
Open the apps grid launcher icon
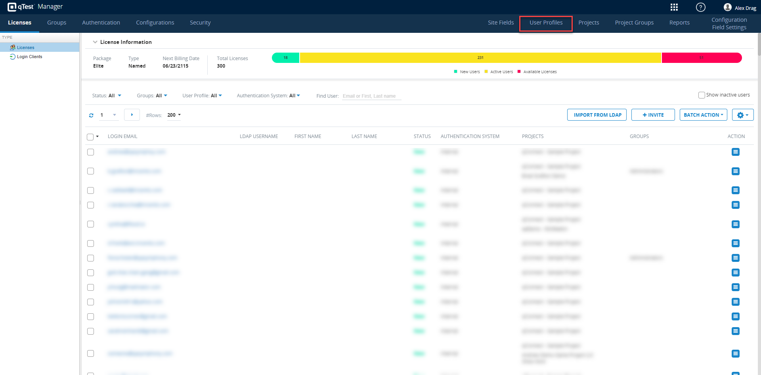pos(674,7)
